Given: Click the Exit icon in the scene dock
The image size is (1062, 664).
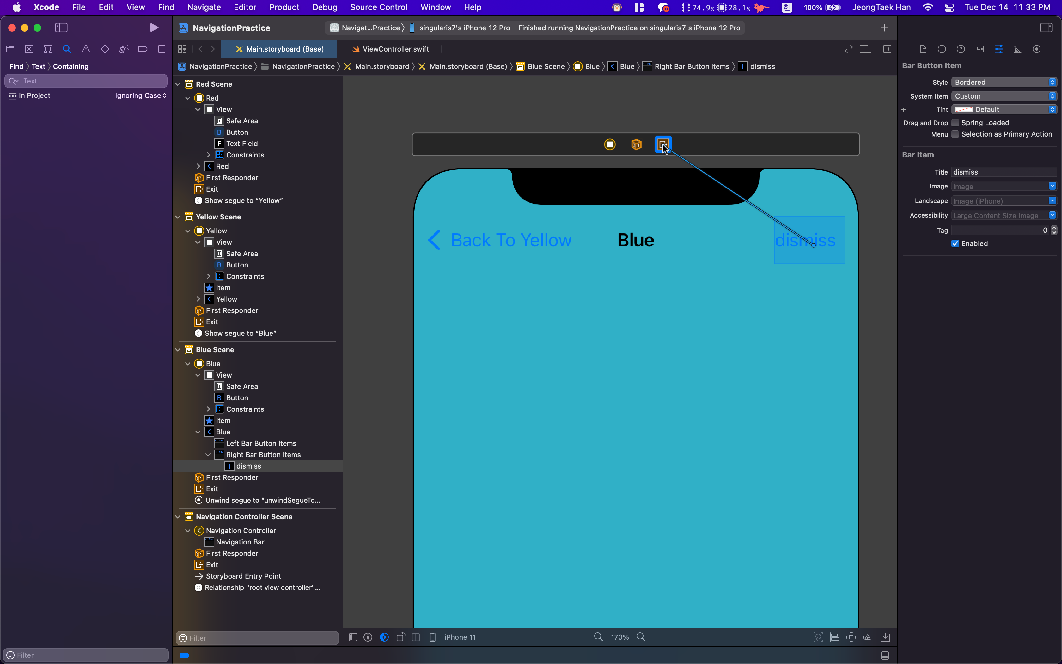Looking at the screenshot, I should click(663, 144).
